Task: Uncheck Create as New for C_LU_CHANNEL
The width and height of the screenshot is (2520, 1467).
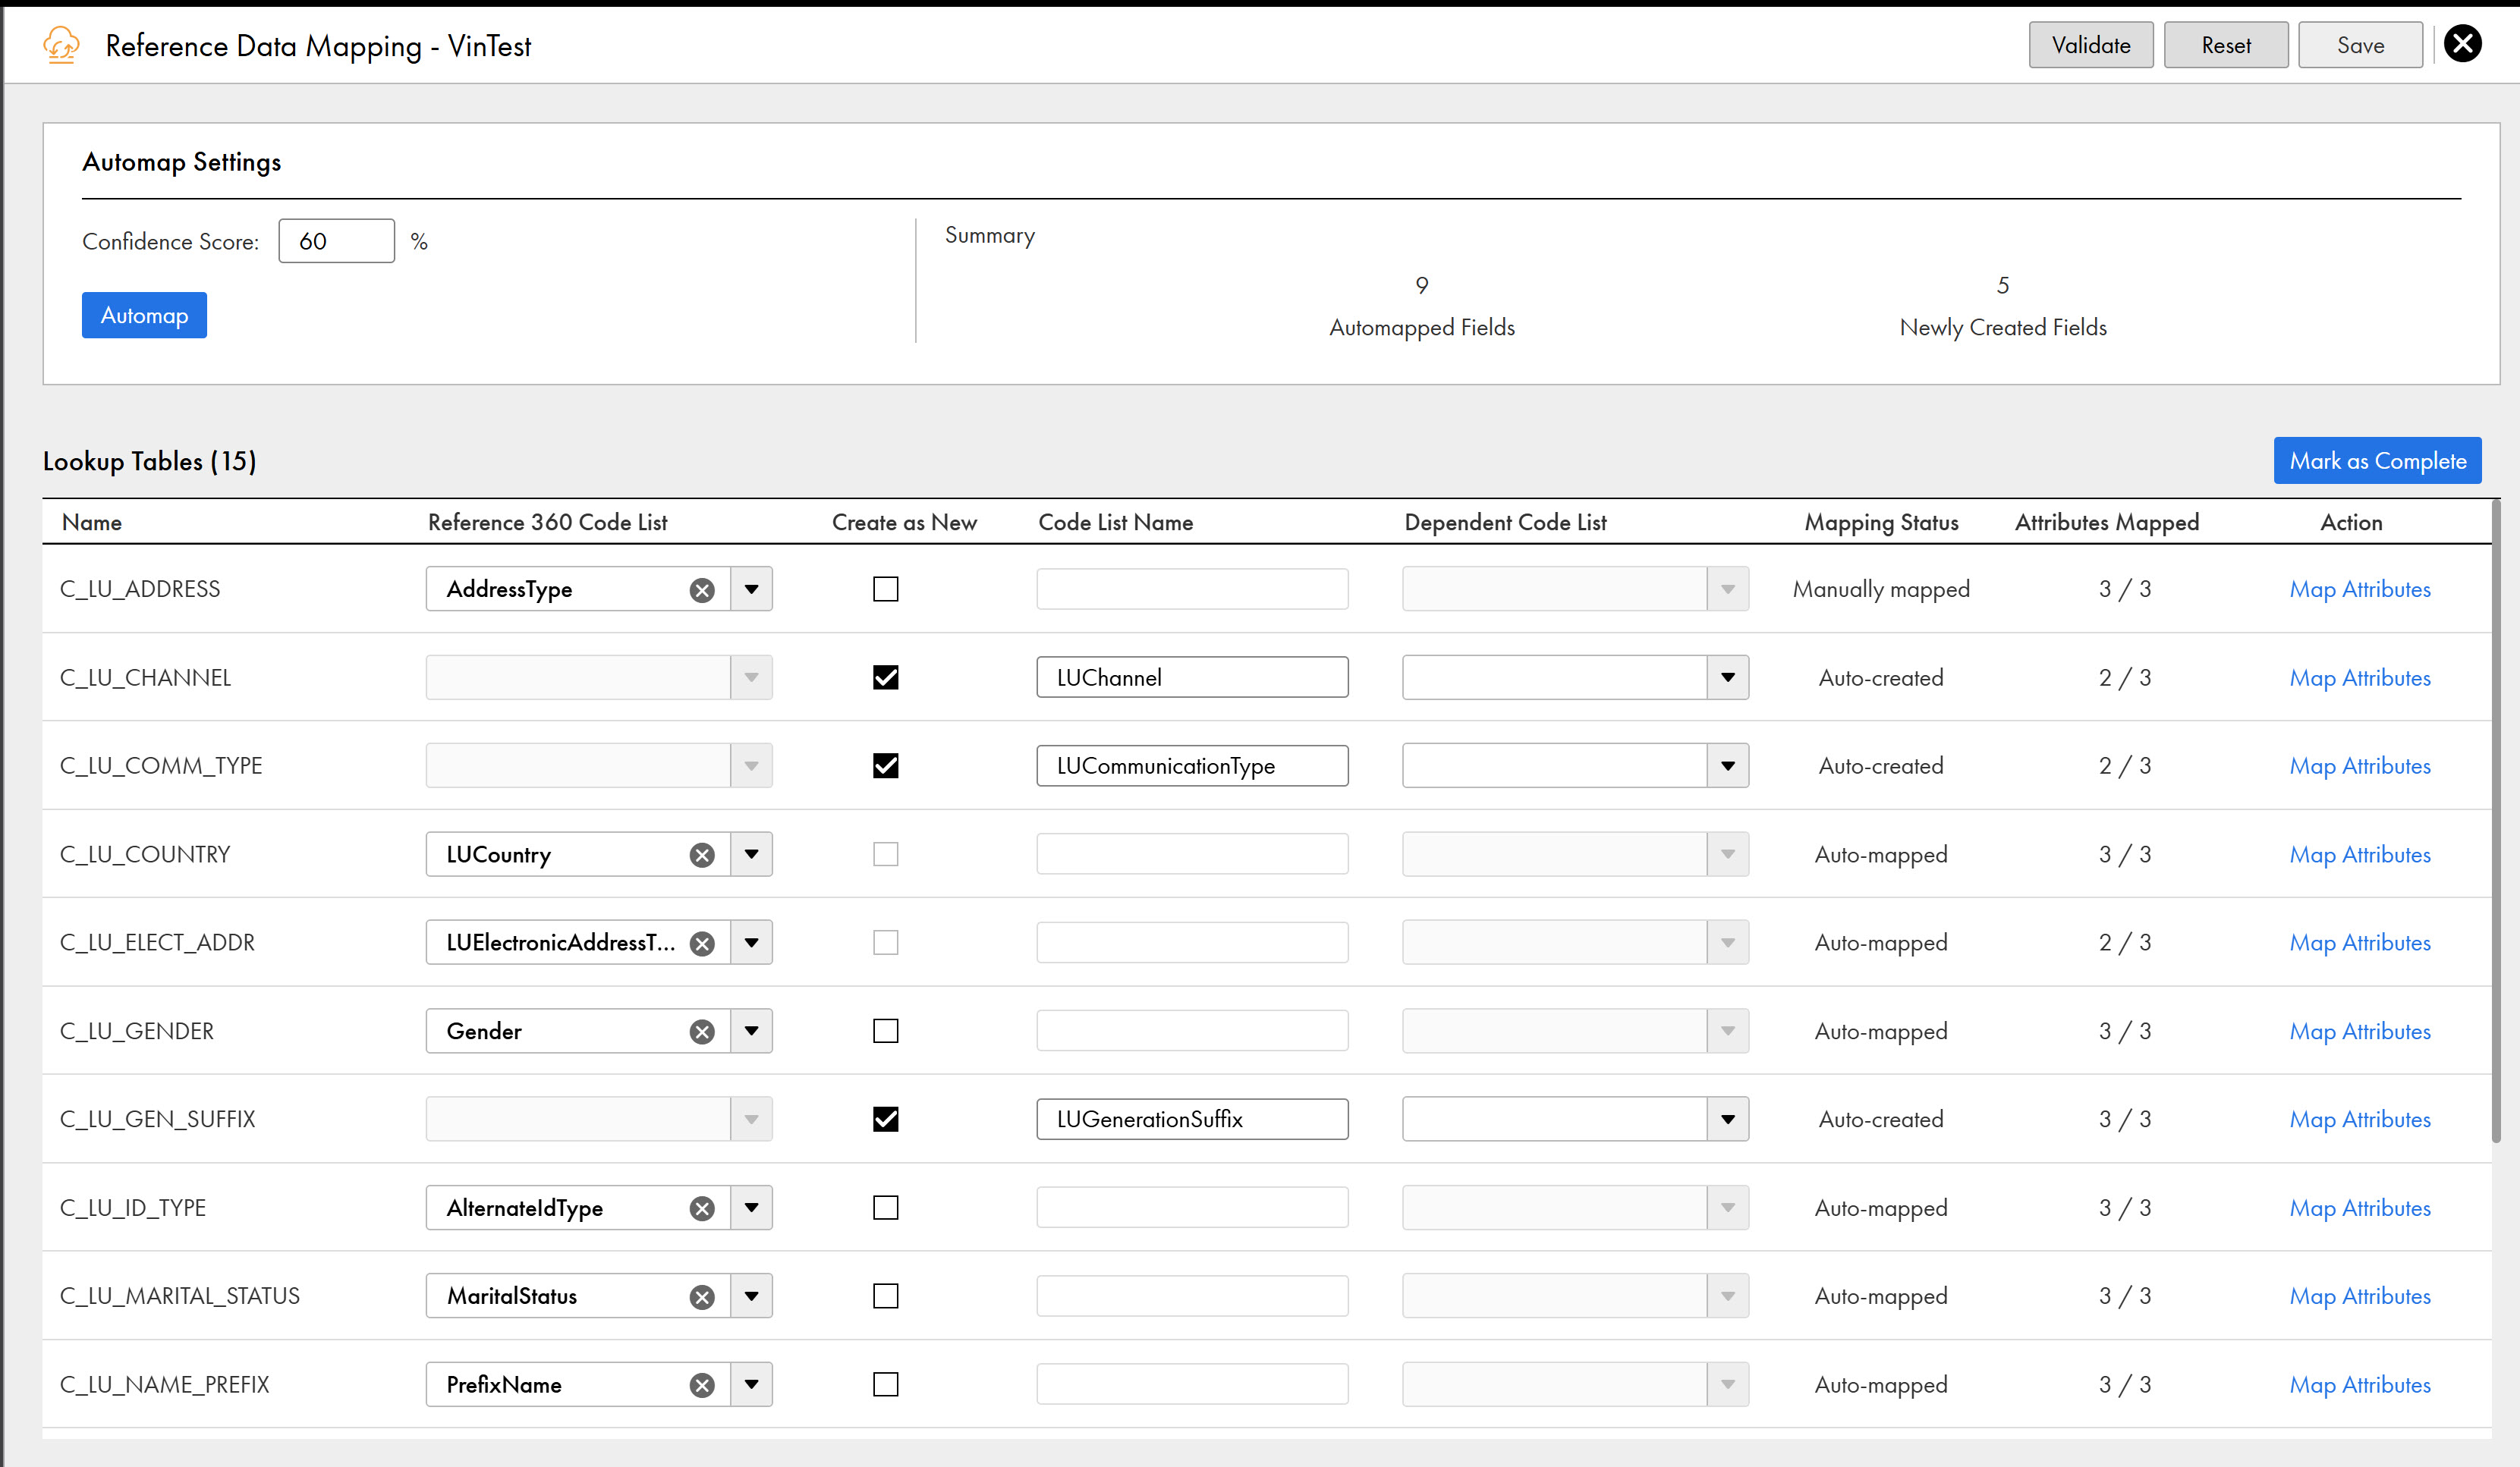Action: pyautogui.click(x=885, y=677)
